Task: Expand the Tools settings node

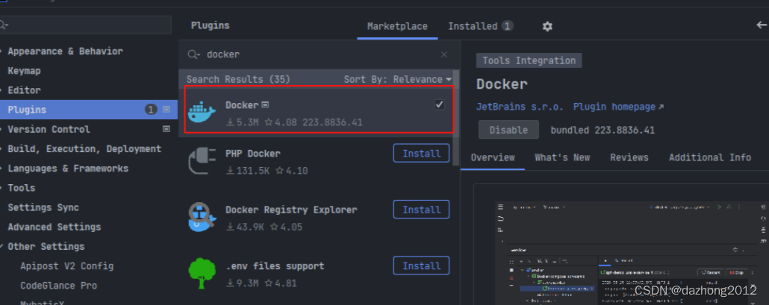Action: click(1, 189)
